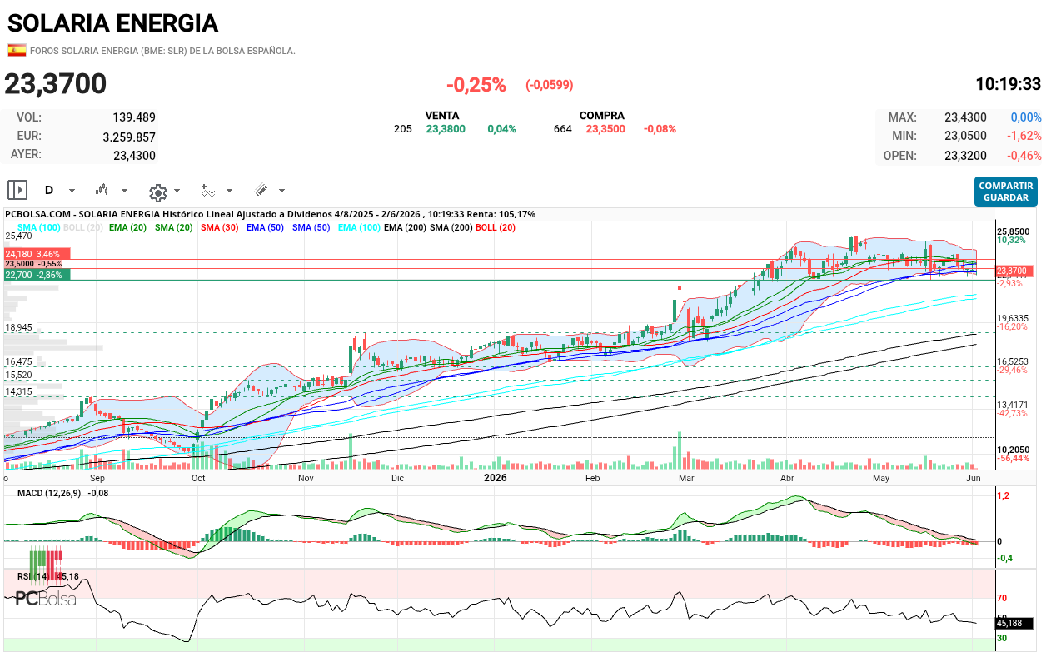Click the 25,8500 axis price label

pyautogui.click(x=1015, y=231)
